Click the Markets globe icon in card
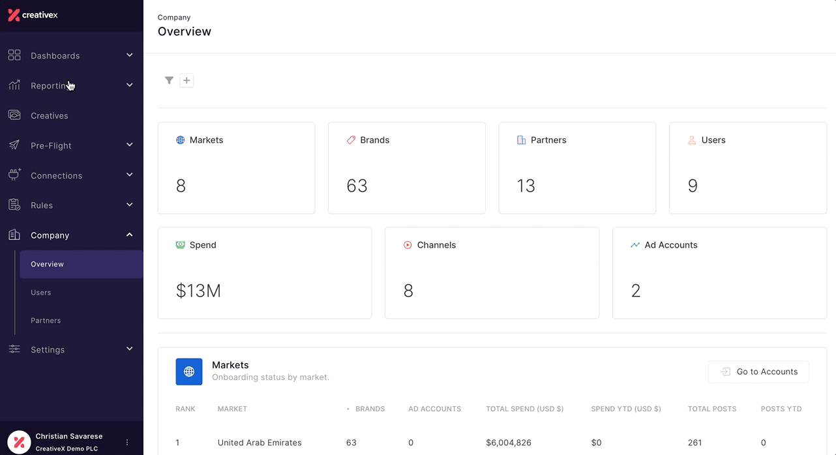This screenshot has width=836, height=455. tap(181, 140)
